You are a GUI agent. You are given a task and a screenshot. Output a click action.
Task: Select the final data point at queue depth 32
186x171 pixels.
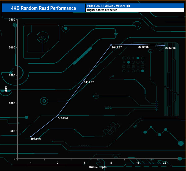(165, 45)
